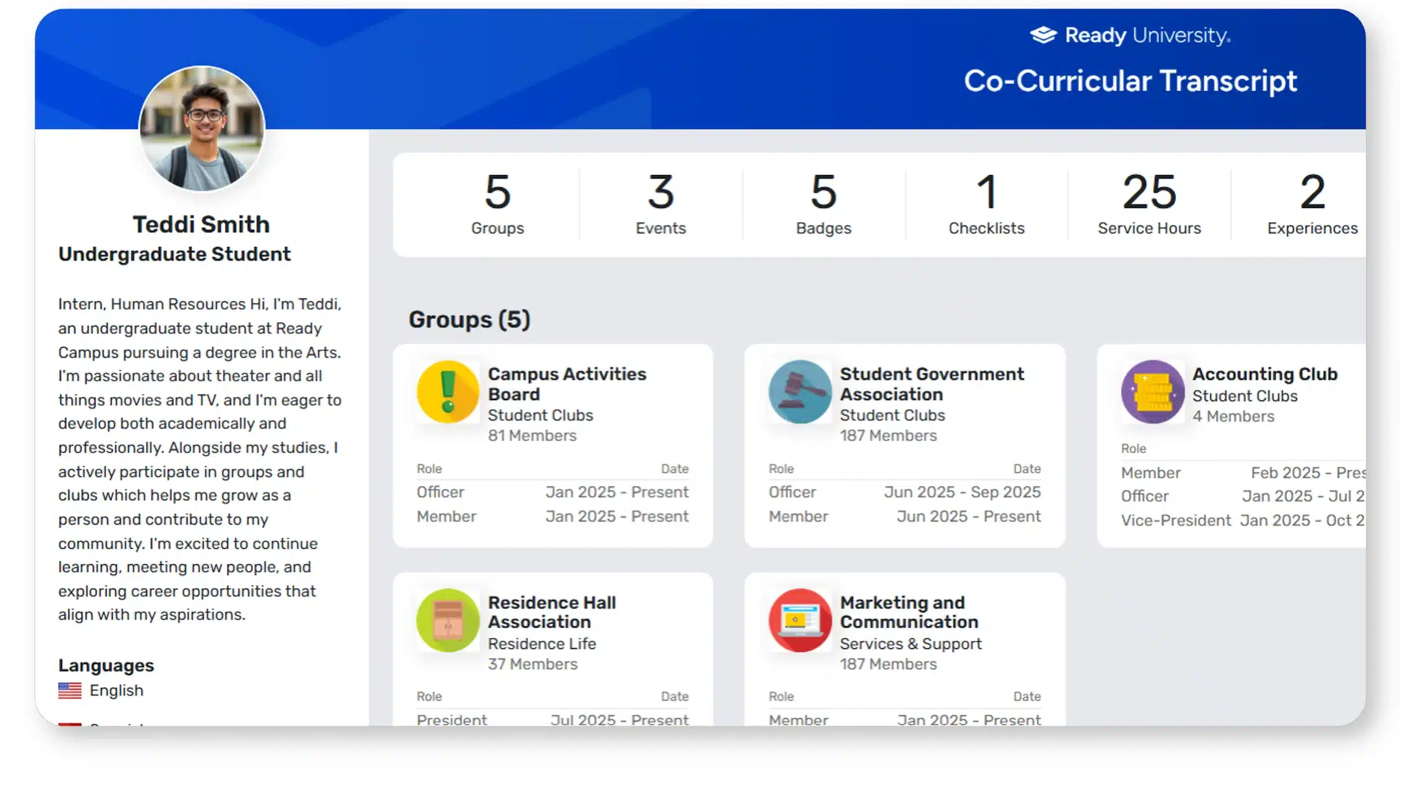Screen dimensions: 1401x788
Task: Click 187 Members under Marketing and Communication
Action: [888, 664]
